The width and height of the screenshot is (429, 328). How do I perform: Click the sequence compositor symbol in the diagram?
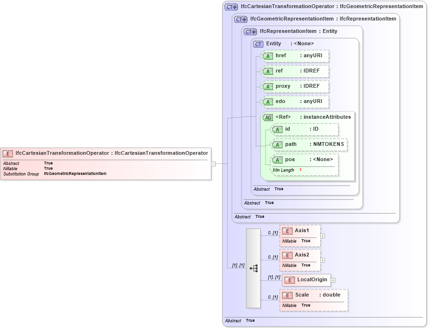[254, 268]
